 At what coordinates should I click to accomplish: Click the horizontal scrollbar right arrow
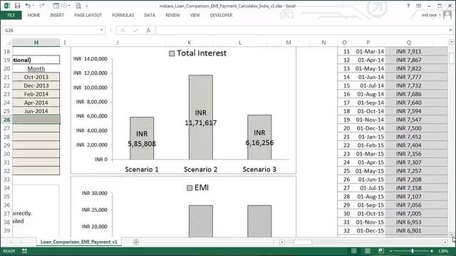pos(445,242)
